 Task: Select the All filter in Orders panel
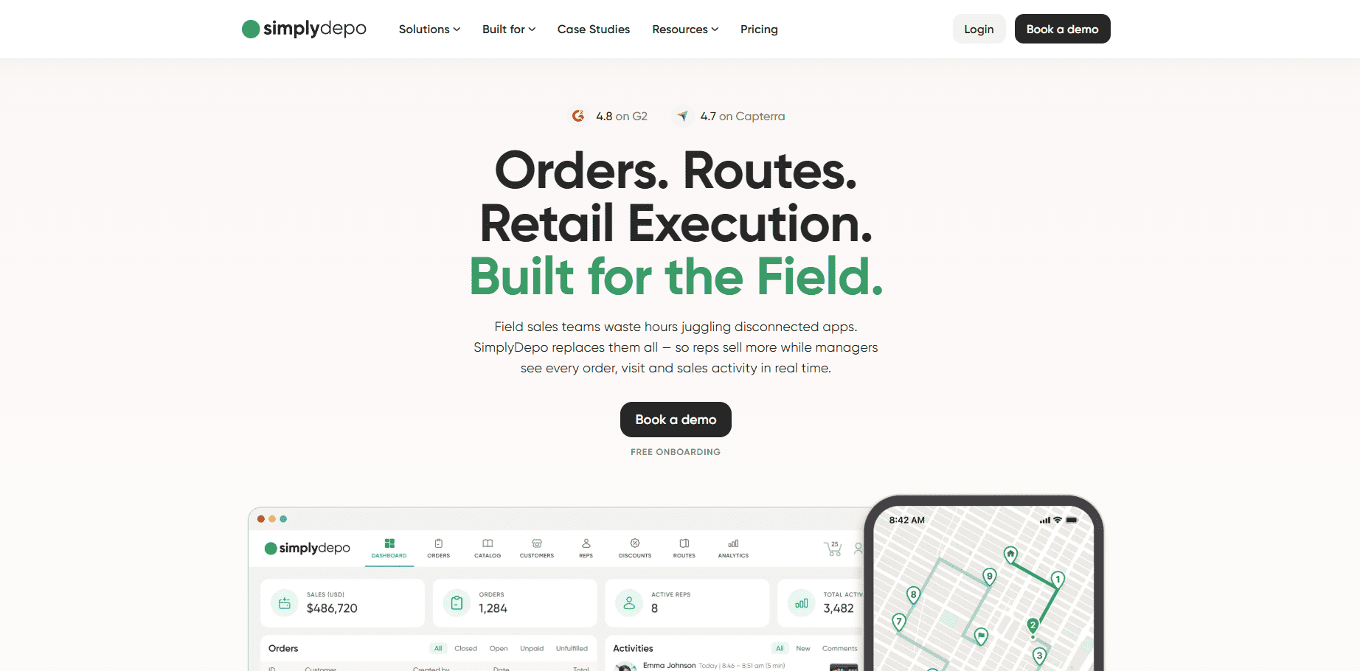438,649
